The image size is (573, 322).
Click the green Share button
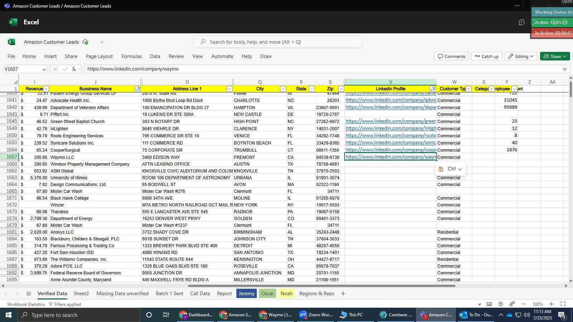[555, 56]
